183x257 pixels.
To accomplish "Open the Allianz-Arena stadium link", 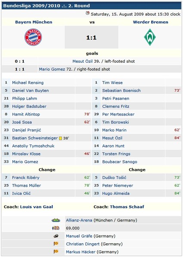I will click(x=79, y=220).
